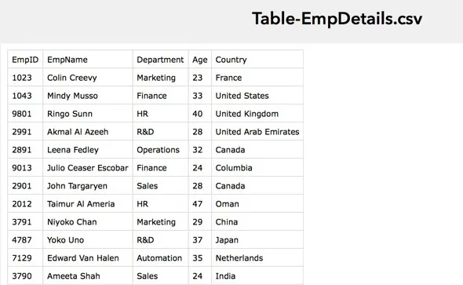463x285 pixels.
Task: Click the Table-EmpDetails.csv title
Action: click(337, 19)
